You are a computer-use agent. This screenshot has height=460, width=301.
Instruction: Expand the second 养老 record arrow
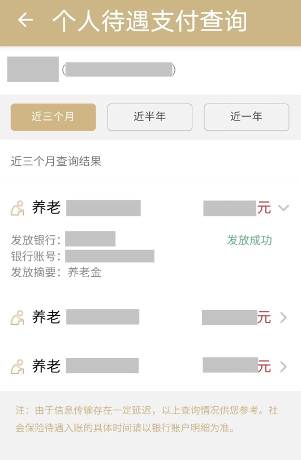point(283,317)
